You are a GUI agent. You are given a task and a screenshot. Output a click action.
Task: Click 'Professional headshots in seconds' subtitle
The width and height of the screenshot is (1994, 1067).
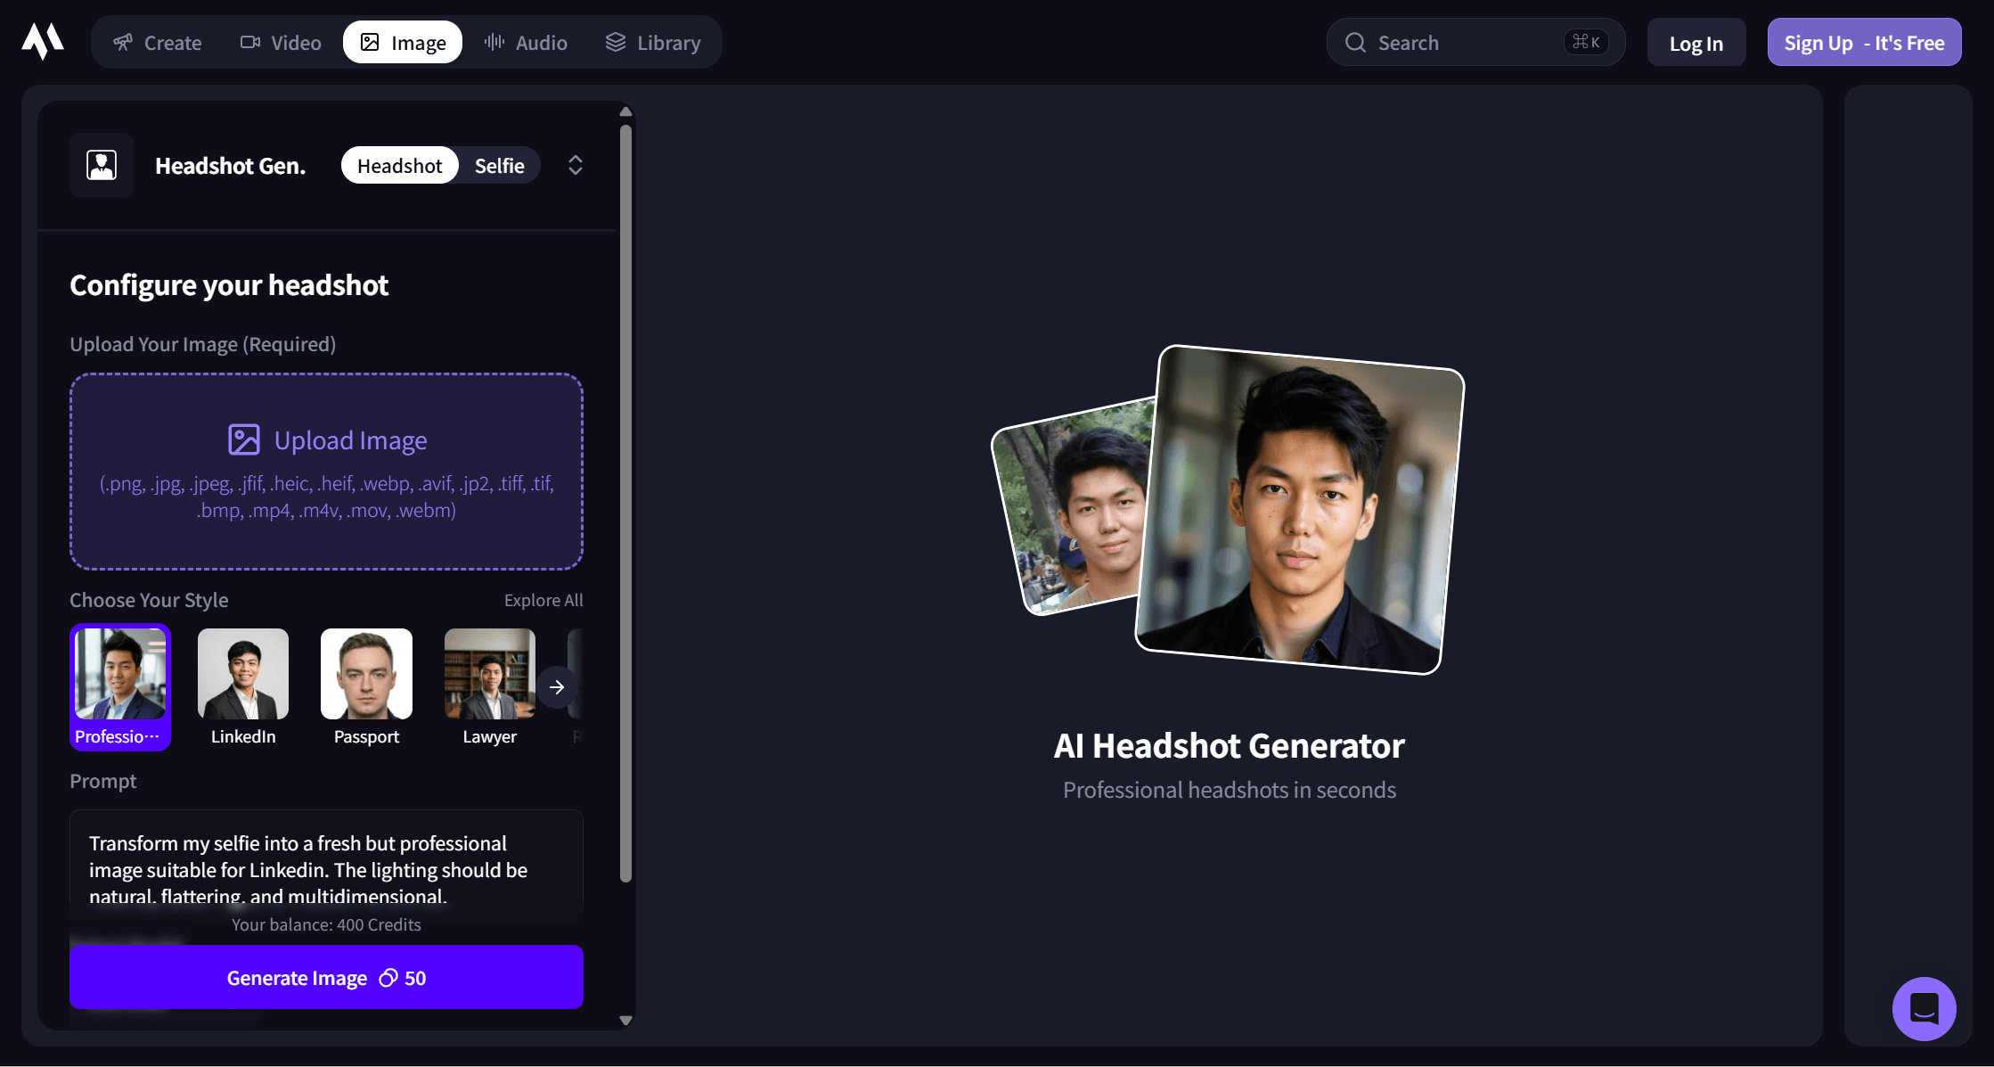tap(1229, 790)
